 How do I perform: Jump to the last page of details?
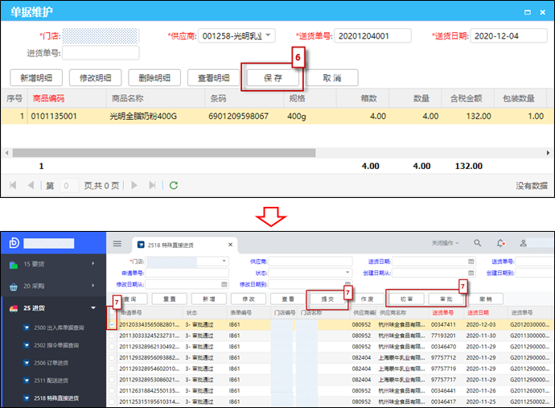pyautogui.click(x=152, y=185)
